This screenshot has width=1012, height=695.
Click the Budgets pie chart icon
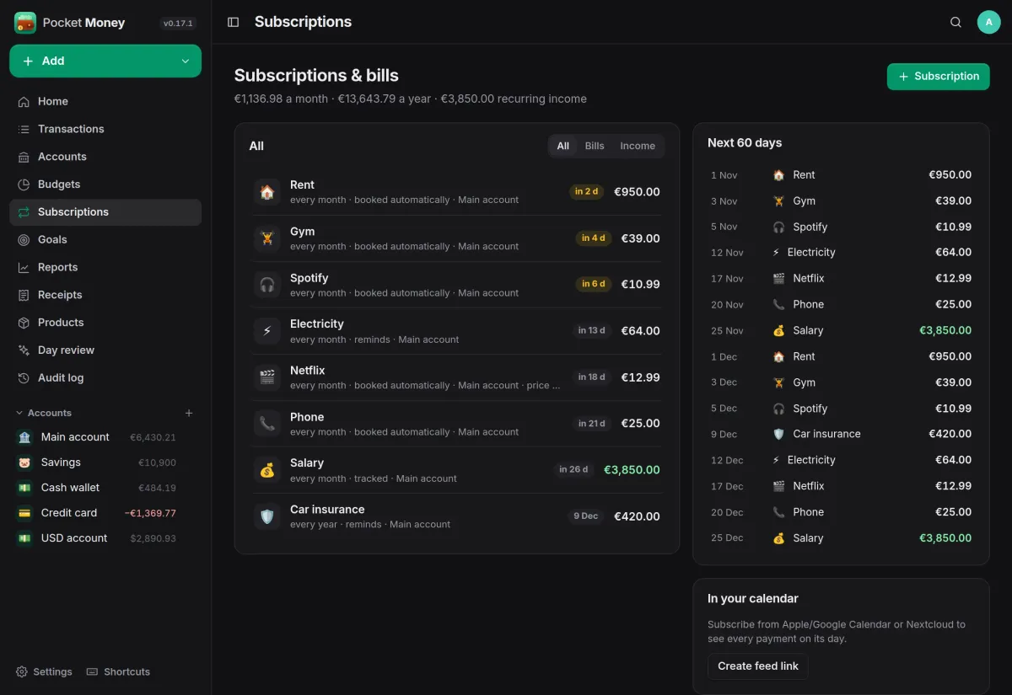[x=24, y=184]
